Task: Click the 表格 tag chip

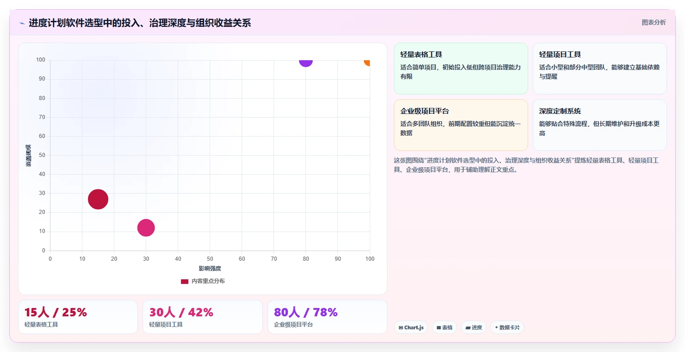Action: pyautogui.click(x=444, y=327)
